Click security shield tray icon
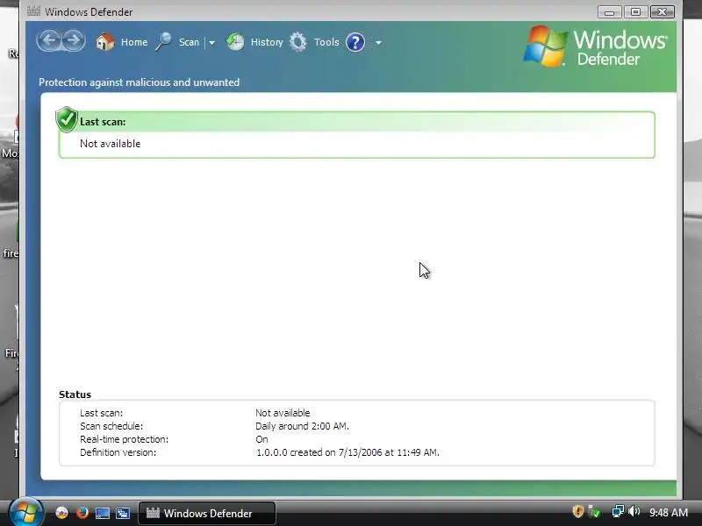702x526 pixels. tap(578, 511)
